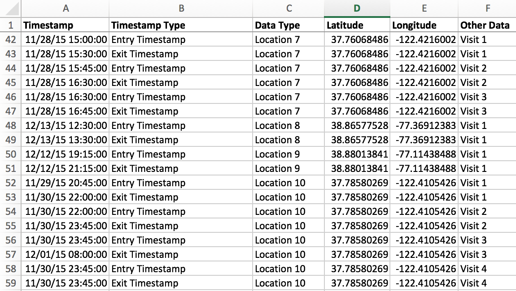Select Location 10 cell in row 58

(x=288, y=269)
